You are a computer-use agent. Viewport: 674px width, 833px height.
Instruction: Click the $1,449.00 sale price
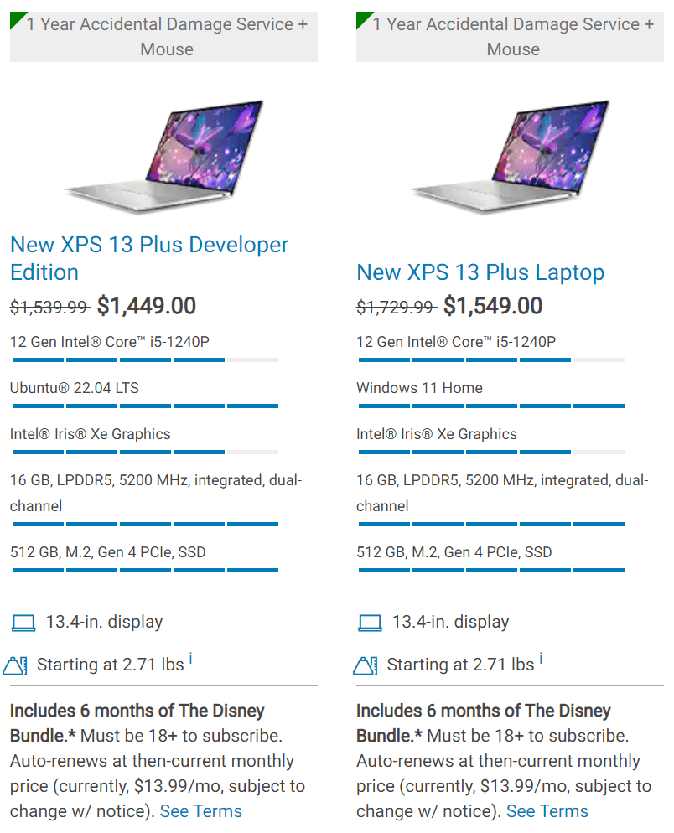[x=147, y=306]
